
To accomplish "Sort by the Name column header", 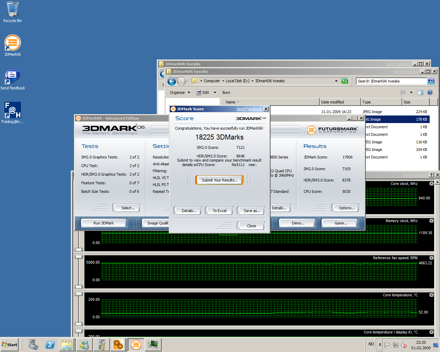I will [270, 102].
